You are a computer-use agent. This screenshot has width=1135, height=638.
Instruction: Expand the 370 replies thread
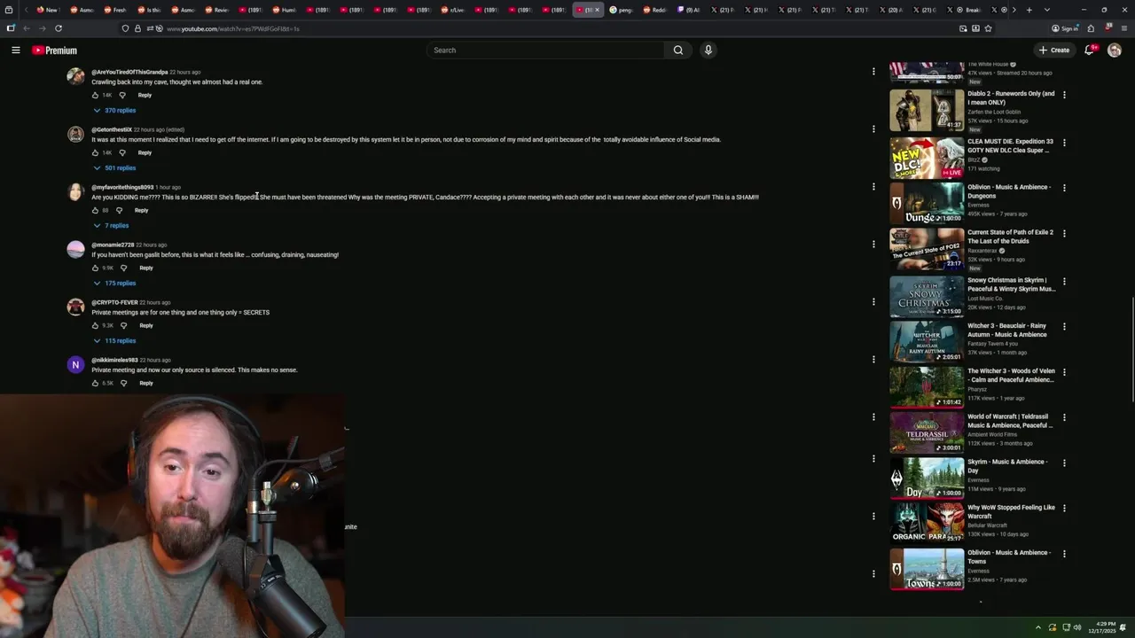[115, 110]
